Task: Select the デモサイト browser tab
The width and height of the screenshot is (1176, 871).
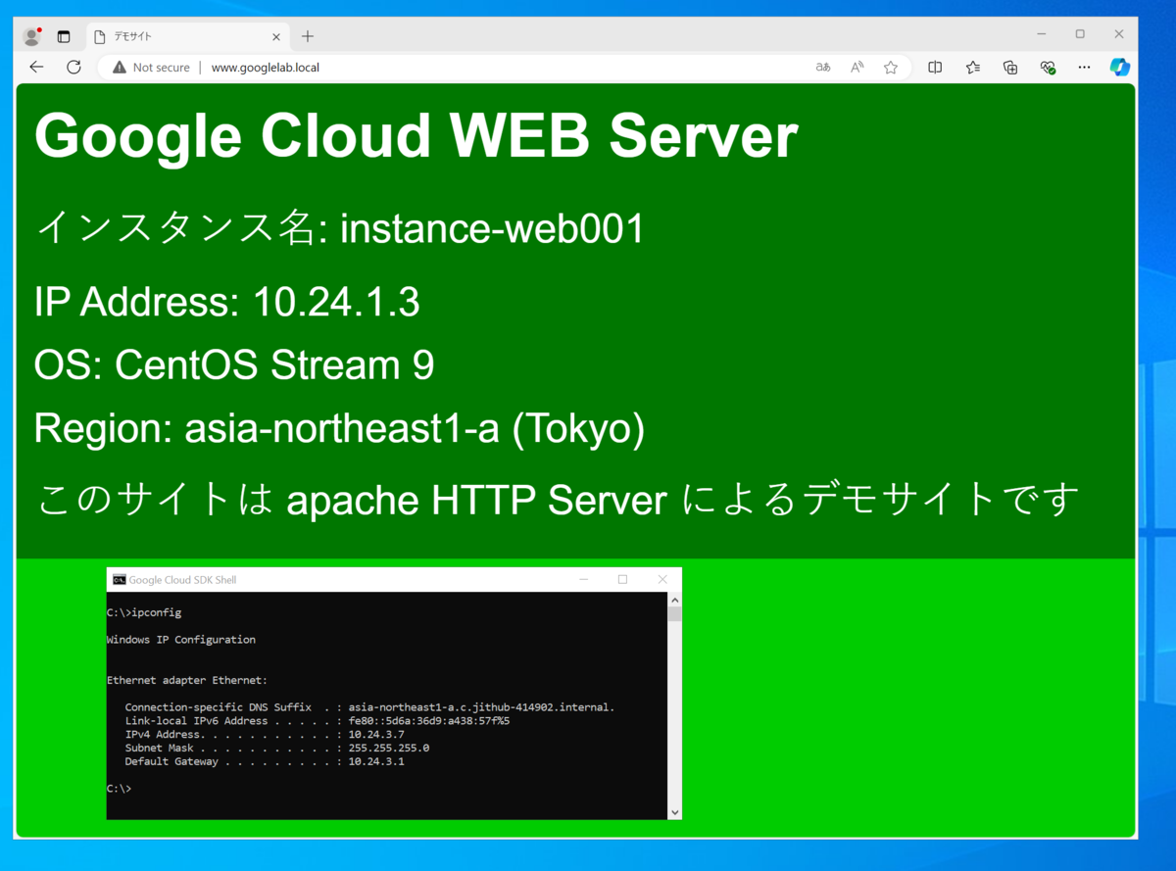Action: tap(176, 36)
